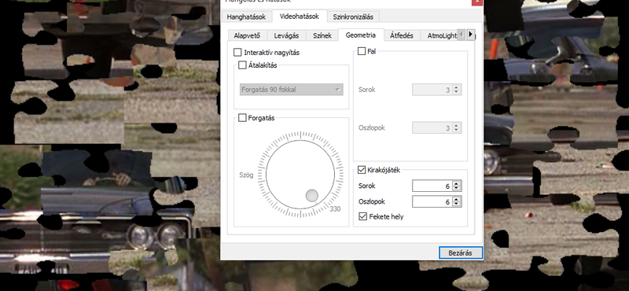
Task: Select the Videohatások tab
Action: point(300,16)
